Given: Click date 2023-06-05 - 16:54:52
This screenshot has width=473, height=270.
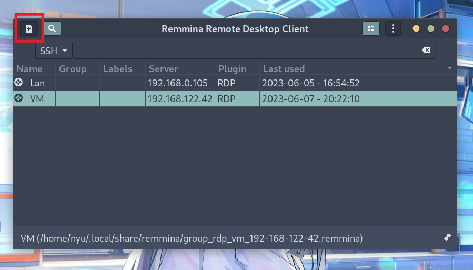Looking at the screenshot, I should click(x=311, y=83).
